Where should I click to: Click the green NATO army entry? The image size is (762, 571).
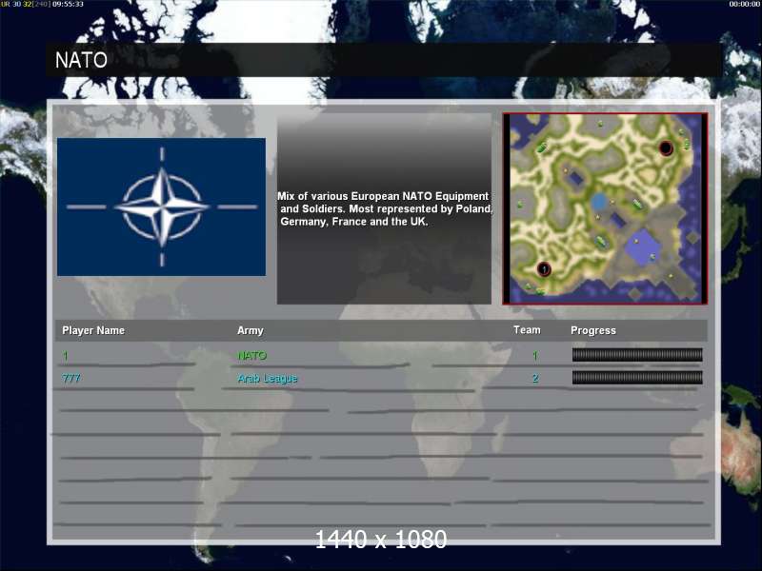coord(252,355)
